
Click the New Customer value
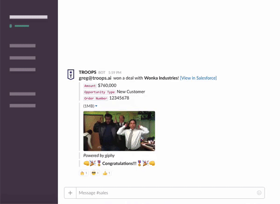[x=131, y=92]
